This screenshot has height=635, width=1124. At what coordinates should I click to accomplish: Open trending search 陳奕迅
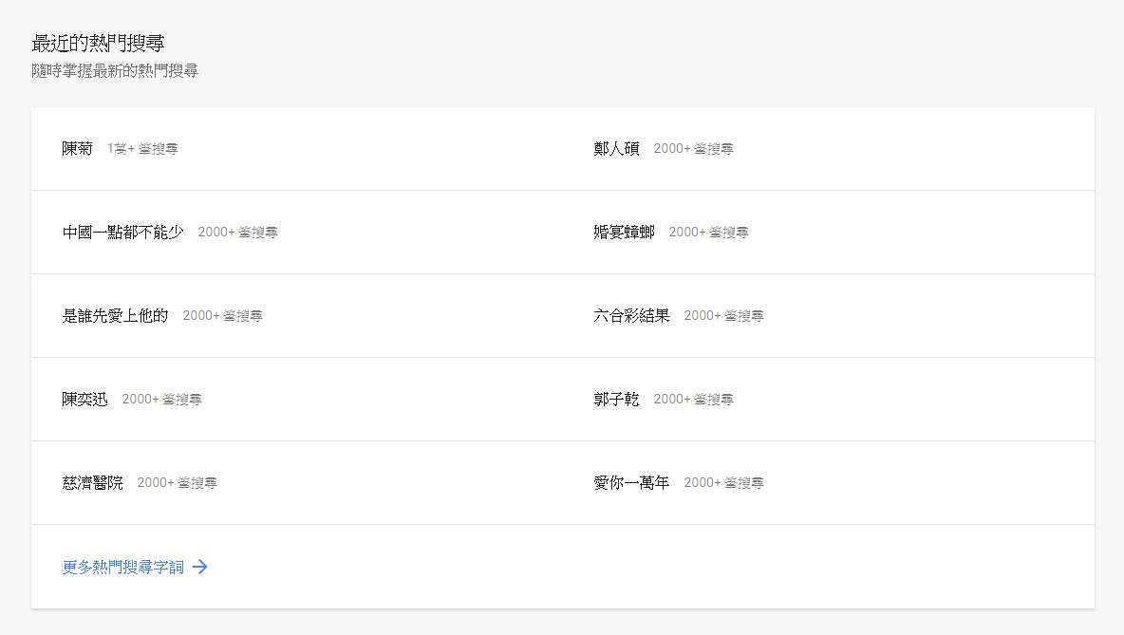[84, 400]
